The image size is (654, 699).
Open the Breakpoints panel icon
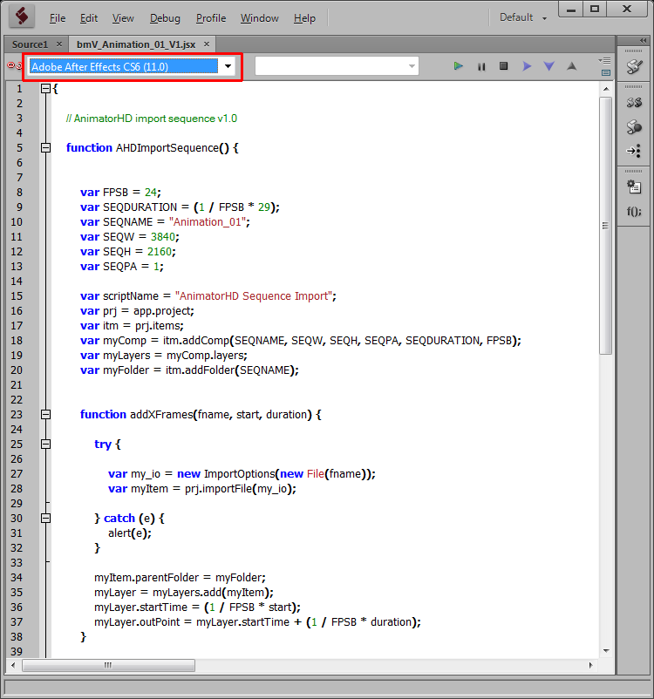click(634, 127)
